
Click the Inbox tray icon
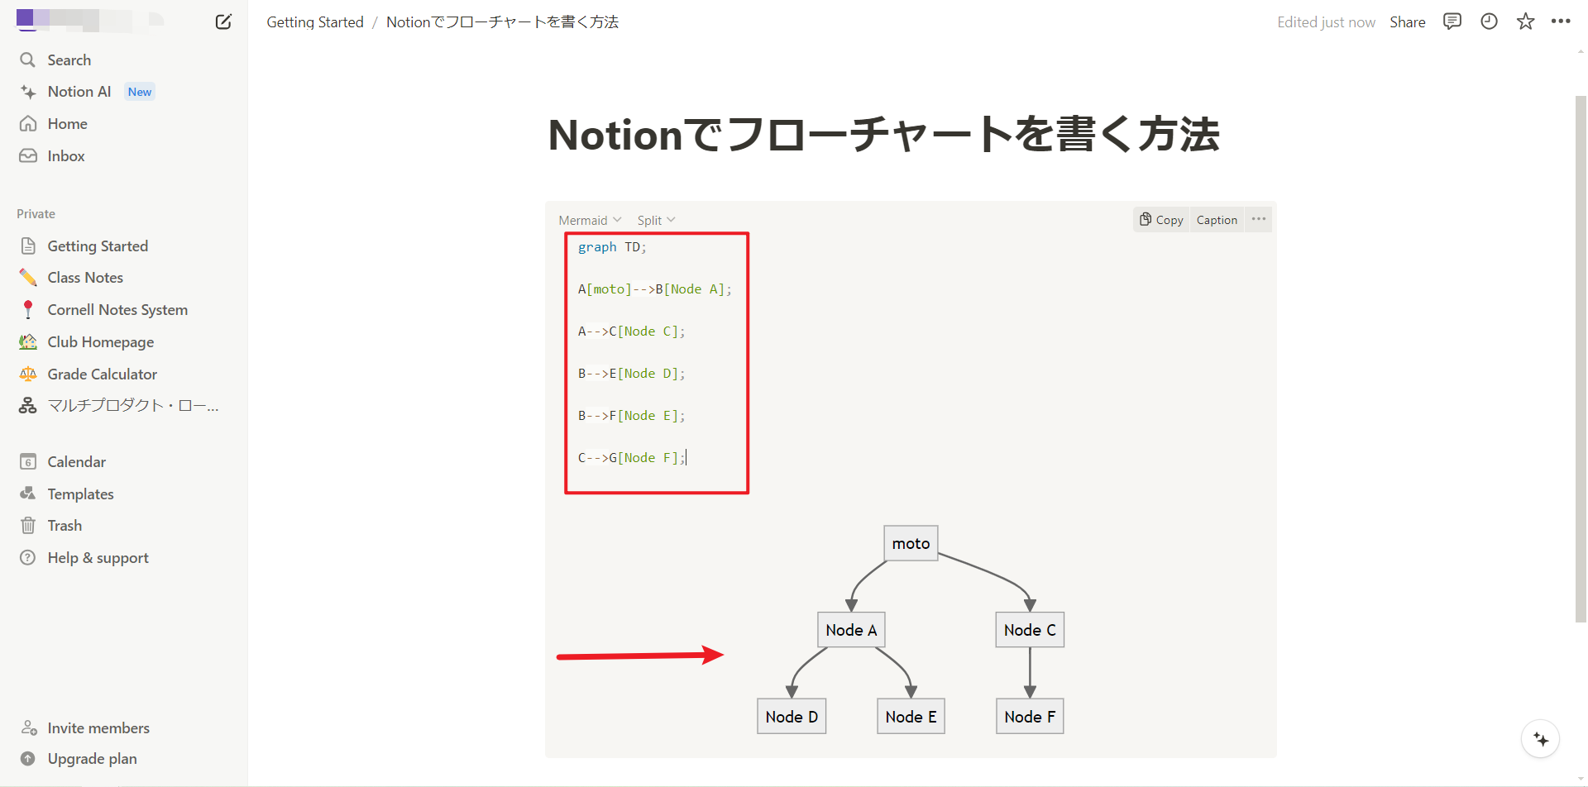(x=28, y=156)
